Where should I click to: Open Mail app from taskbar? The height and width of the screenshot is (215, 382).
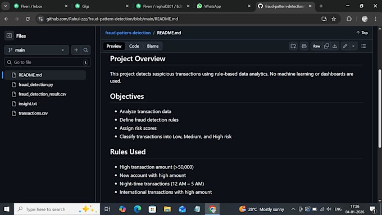pyautogui.click(x=182, y=209)
